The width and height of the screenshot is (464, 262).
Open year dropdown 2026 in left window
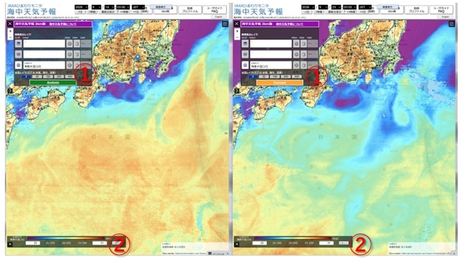pos(81,7)
